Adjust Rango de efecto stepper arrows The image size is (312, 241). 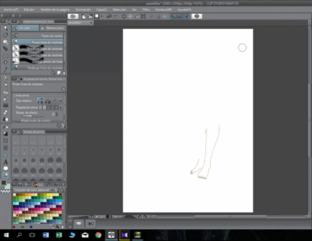click(x=57, y=114)
